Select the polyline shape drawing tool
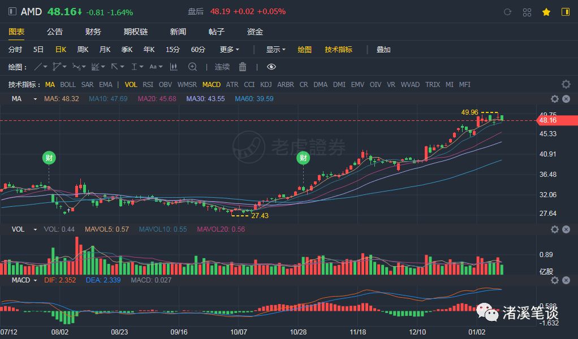This screenshot has width=578, height=339. (x=57, y=67)
